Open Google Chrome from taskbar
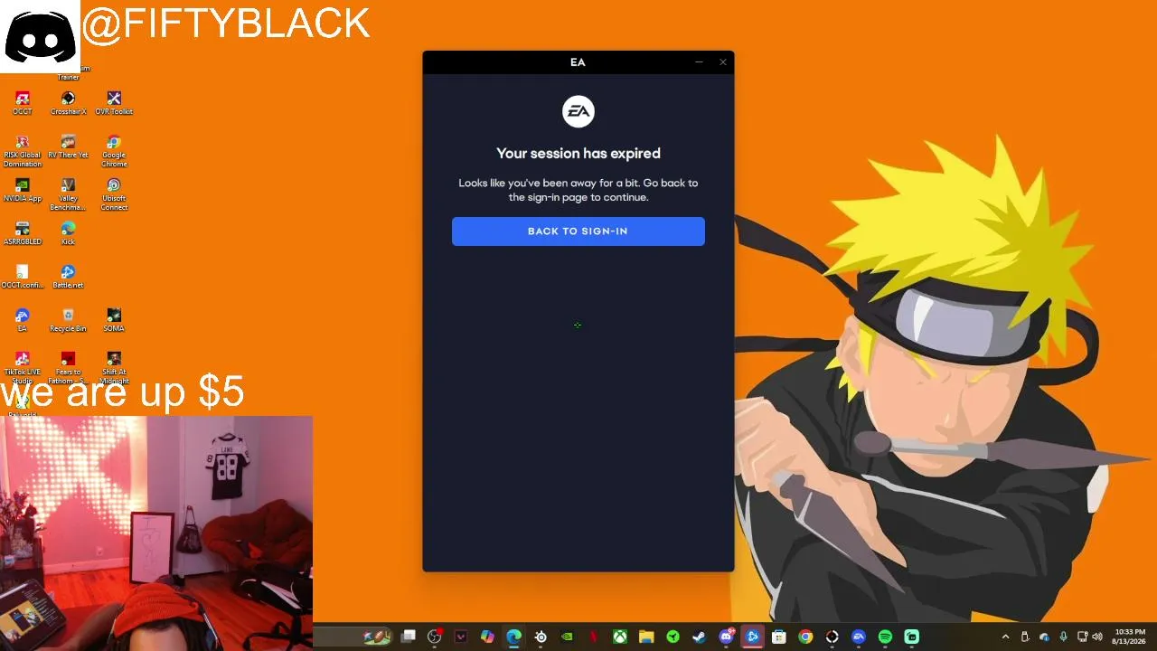Image resolution: width=1157 pixels, height=651 pixels. 805,637
